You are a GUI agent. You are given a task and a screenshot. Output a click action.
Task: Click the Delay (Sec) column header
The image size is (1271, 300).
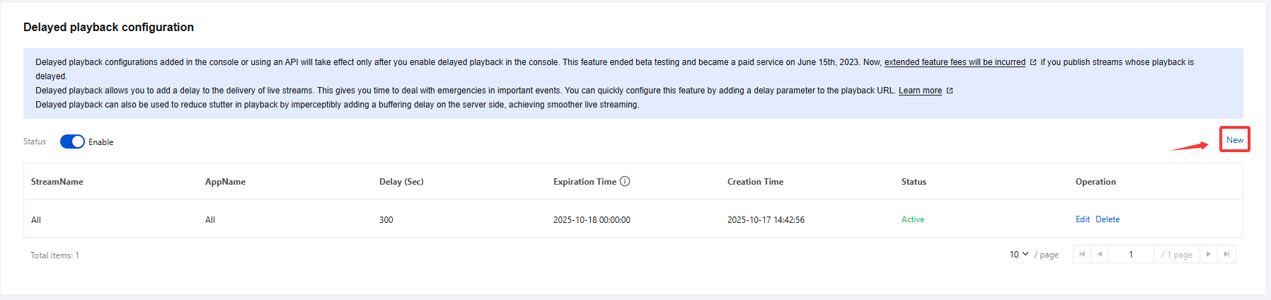click(x=401, y=182)
